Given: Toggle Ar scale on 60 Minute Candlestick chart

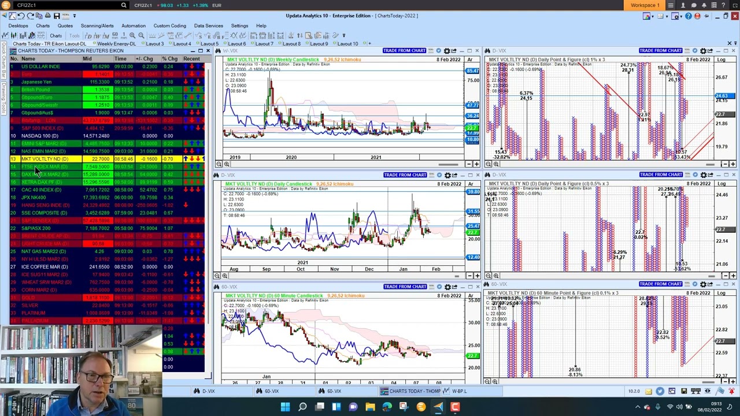Looking at the screenshot, I should [470, 296].
